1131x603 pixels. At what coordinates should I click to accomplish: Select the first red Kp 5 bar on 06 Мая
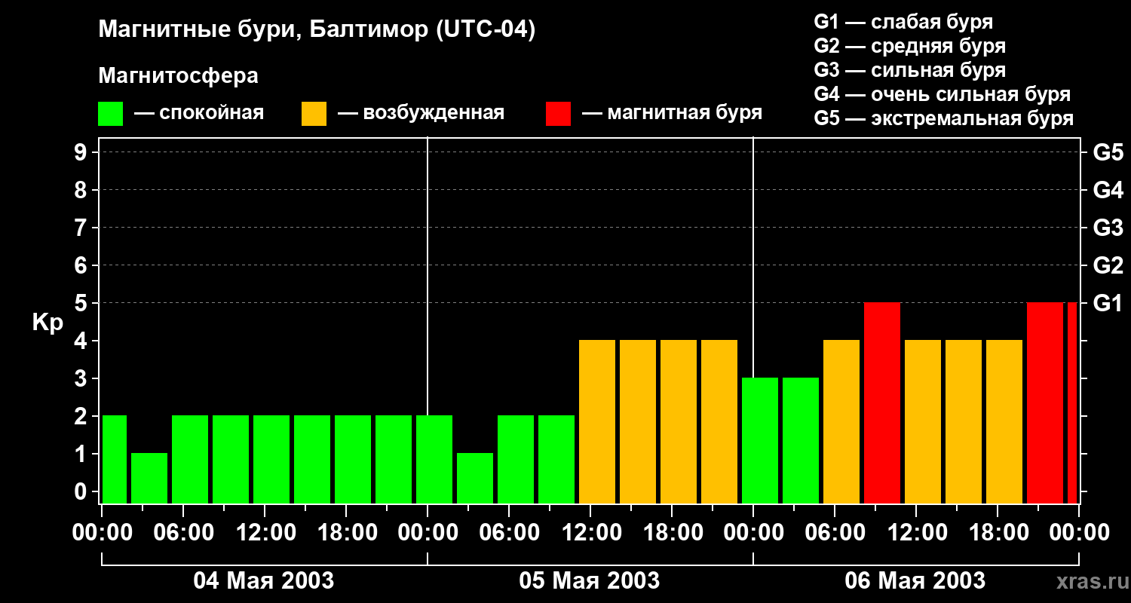tap(882, 403)
